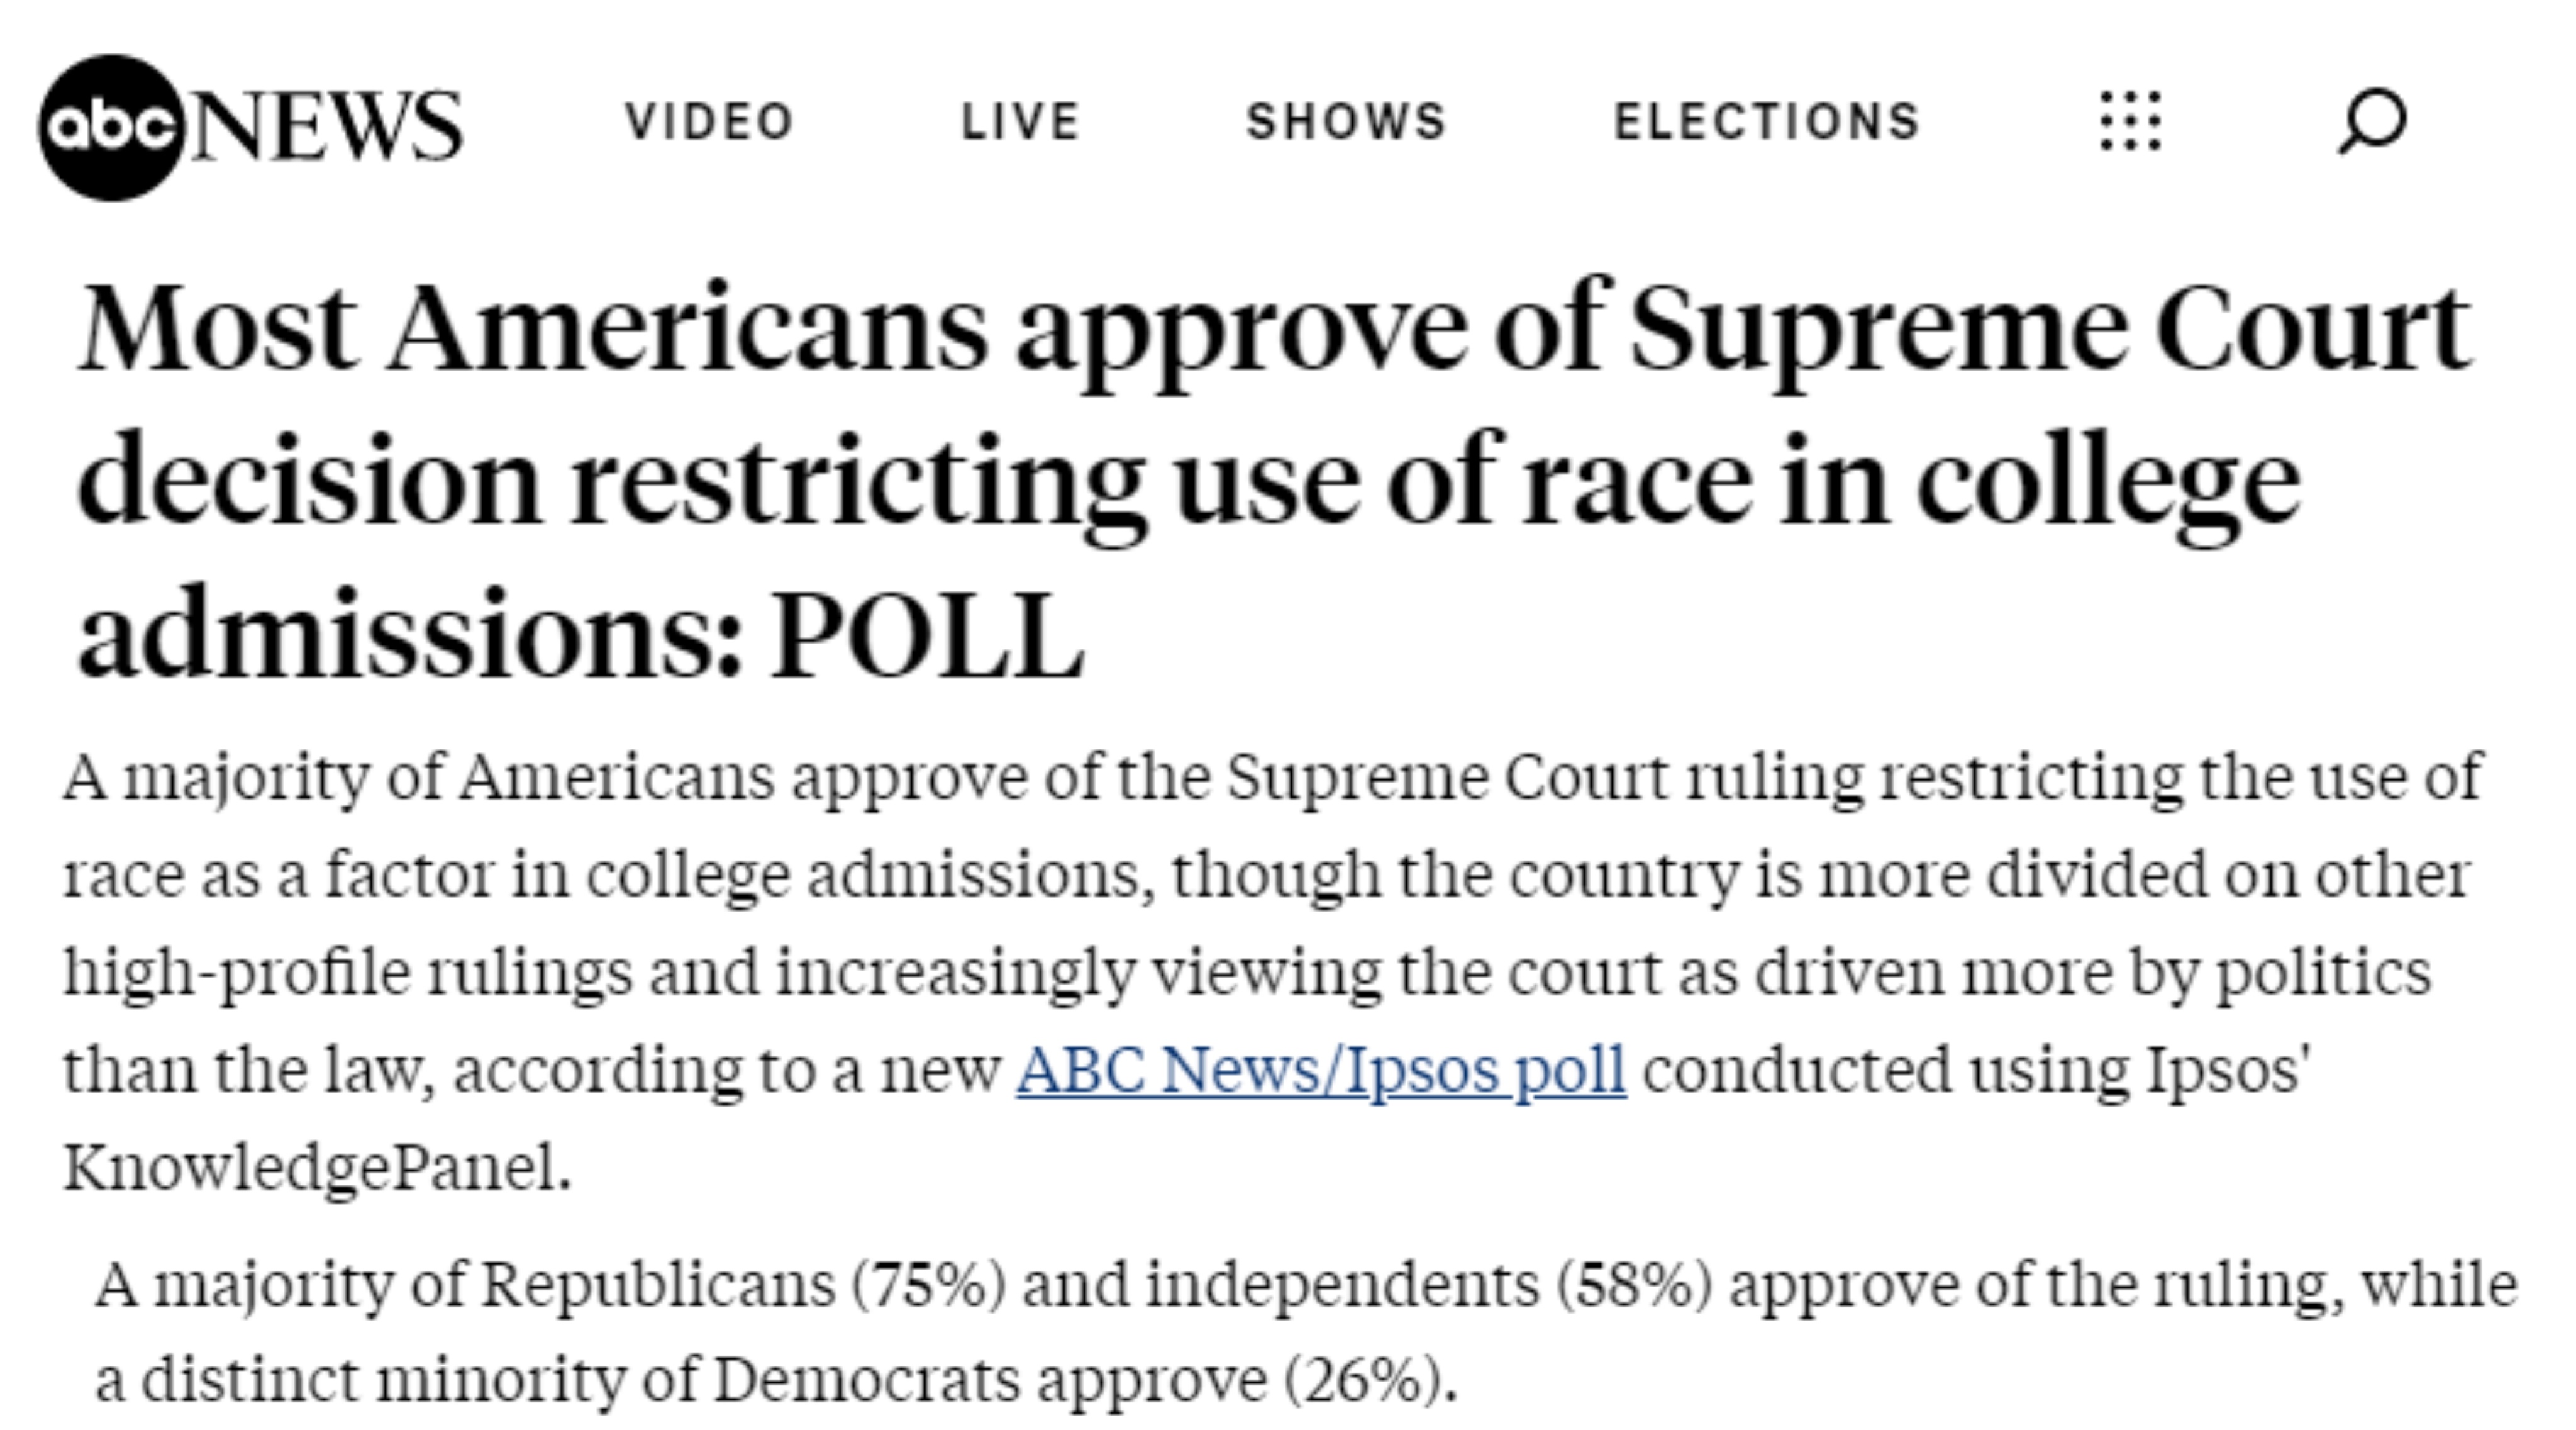Open search with the magnifying glass icon

point(2372,122)
